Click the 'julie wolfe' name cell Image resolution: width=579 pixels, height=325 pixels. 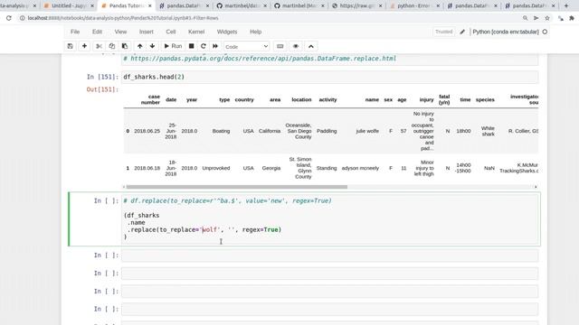click(367, 131)
